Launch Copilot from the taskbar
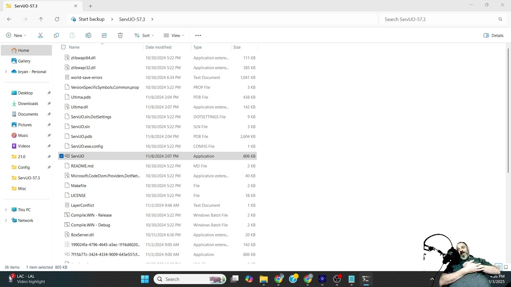Screen dimensions: 511x287 [x=249, y=279]
